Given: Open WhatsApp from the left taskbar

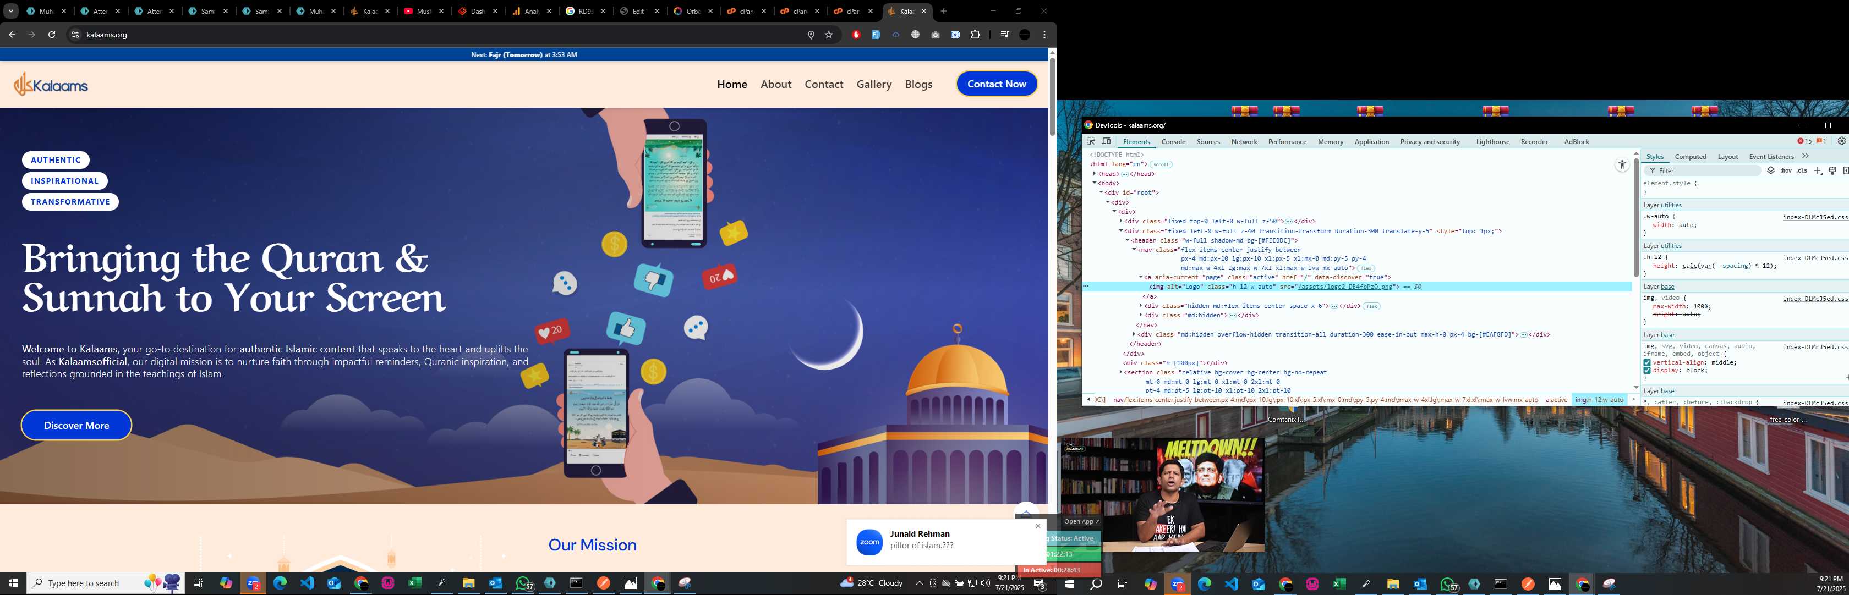Looking at the screenshot, I should click(x=524, y=583).
